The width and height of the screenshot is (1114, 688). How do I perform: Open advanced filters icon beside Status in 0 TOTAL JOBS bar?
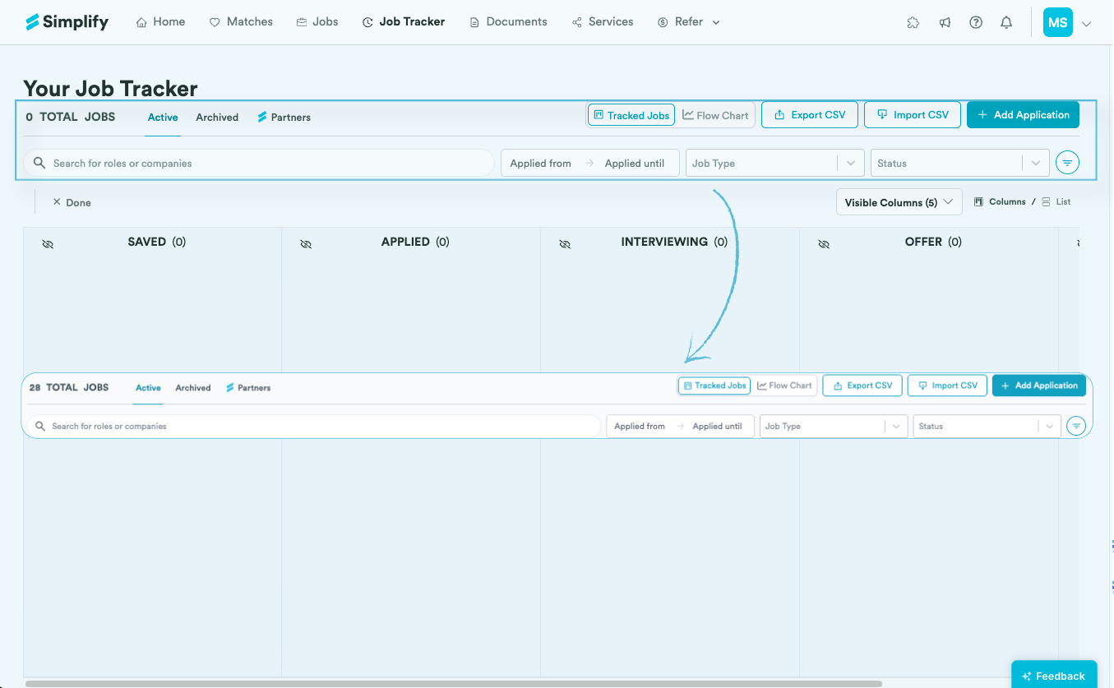[1067, 163]
